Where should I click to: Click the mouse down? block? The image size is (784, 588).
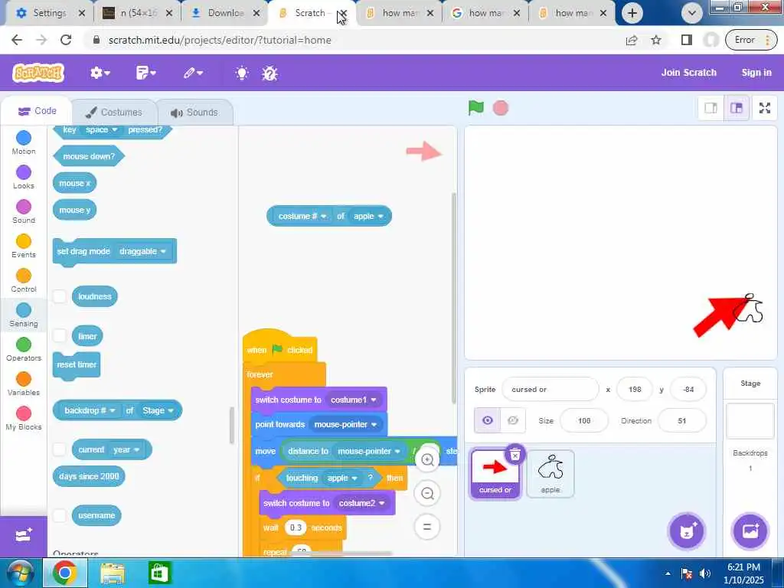pos(89,156)
